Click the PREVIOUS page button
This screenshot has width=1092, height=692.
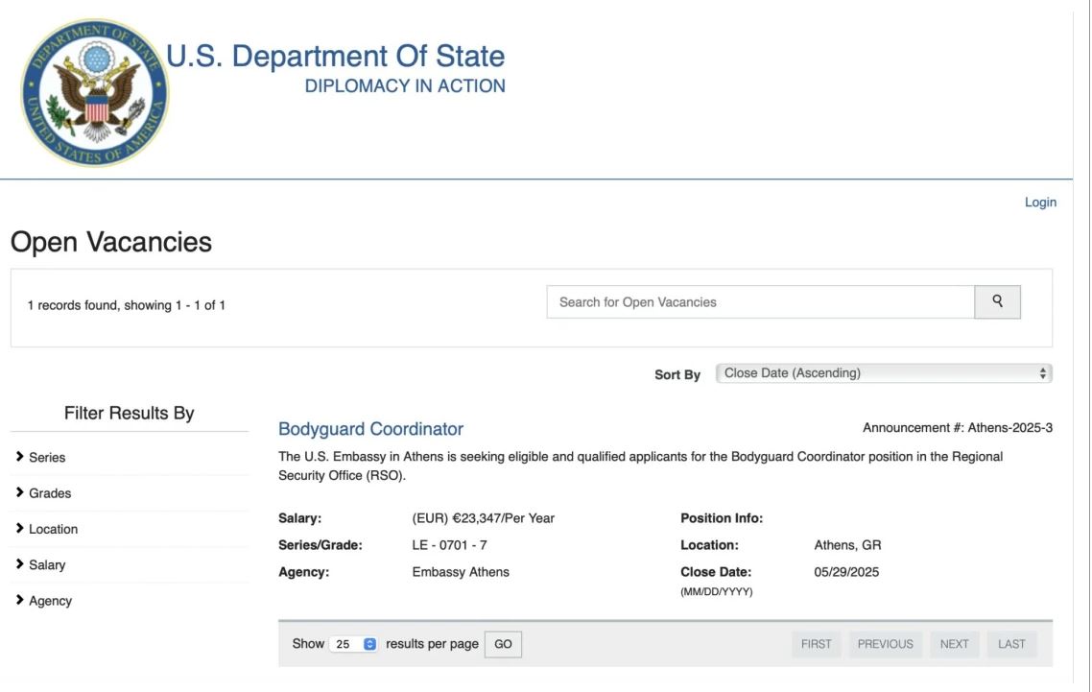point(885,644)
